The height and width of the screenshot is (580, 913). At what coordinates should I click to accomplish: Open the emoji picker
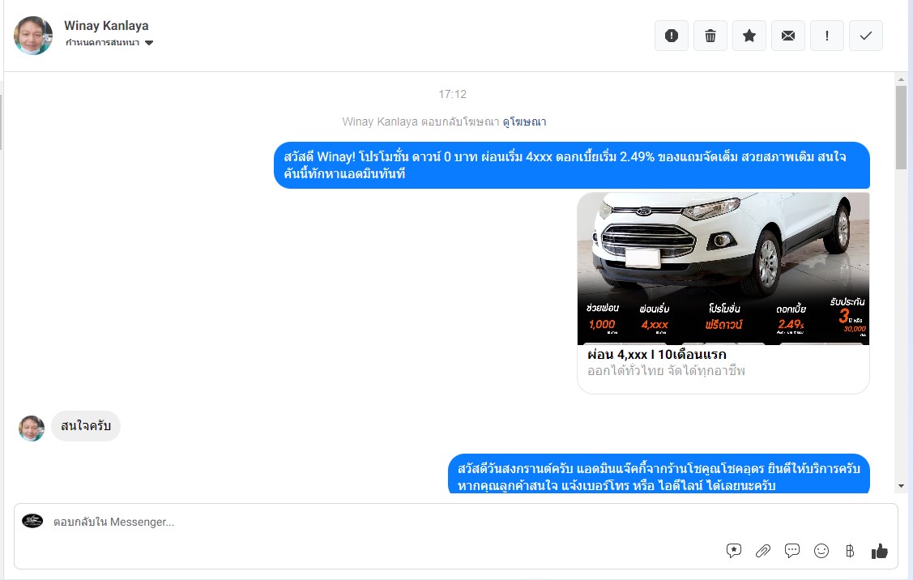[x=821, y=550]
